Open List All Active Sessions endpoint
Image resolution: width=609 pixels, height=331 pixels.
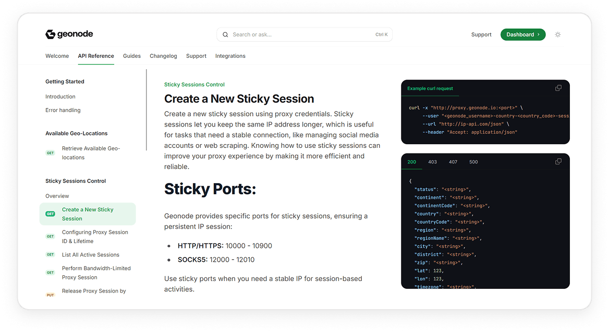91,254
